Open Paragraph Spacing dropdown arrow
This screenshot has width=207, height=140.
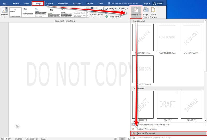pyautogui.click(x=127, y=9)
